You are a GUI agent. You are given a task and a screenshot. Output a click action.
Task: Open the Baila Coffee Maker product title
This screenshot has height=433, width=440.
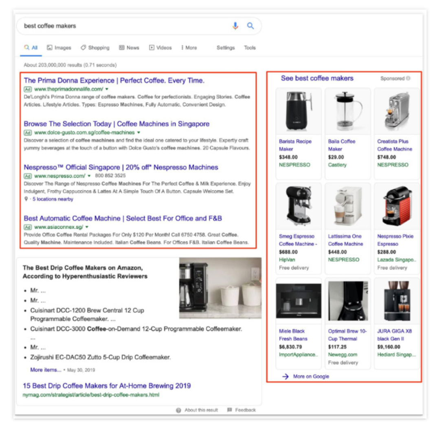click(x=341, y=145)
